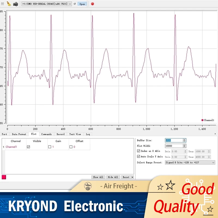Image resolution: width=218 pixels, height=218 pixels.
Task: Adjust the Buffer Size spinner arrows
Action: [x=184, y=140]
